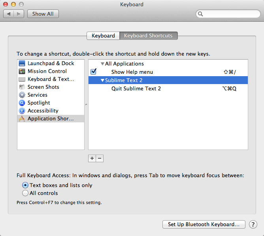
Task: Select the Services category label
Action: (x=38, y=95)
